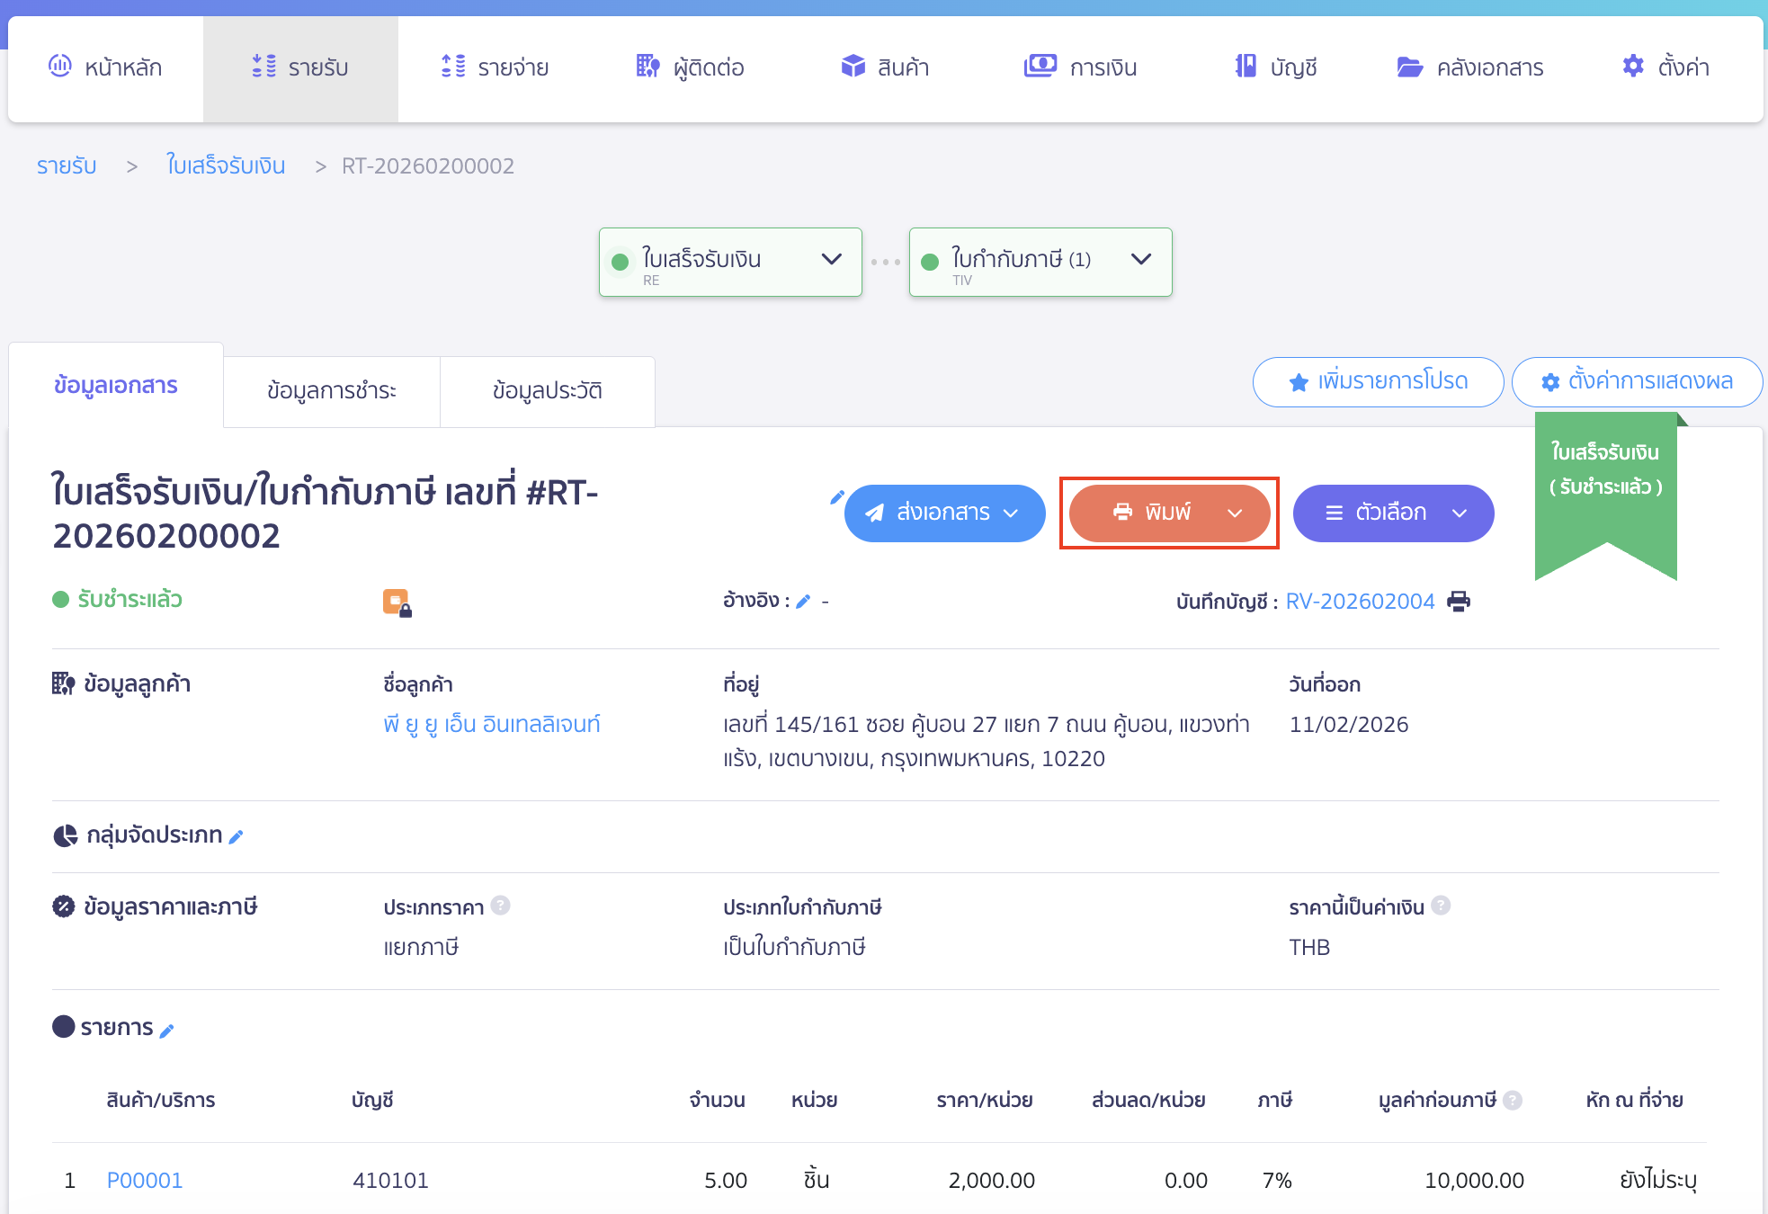Open customer link พี ยู ยู เอ็น อินเทลลิเจนท์
The height and width of the screenshot is (1214, 1768).
(491, 724)
